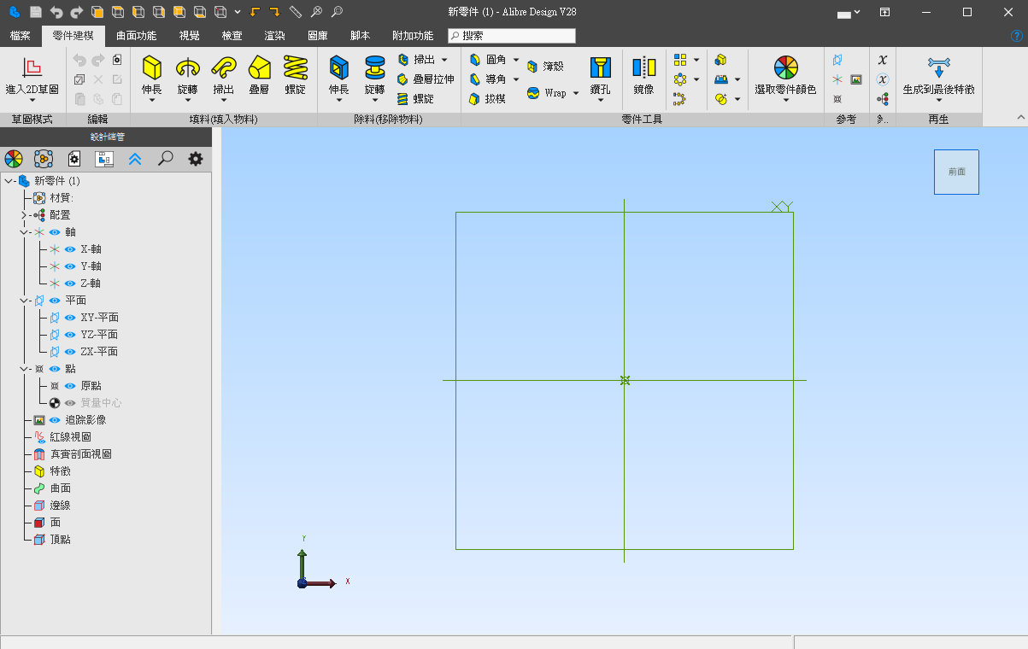This screenshot has height=649, width=1028.
Task: Toggle visibility eye for XY-平面
Action: tap(70, 318)
